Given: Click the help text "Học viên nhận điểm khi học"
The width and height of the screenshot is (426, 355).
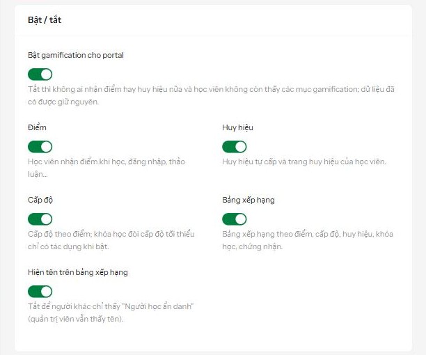Looking at the screenshot, I should tap(106, 168).
